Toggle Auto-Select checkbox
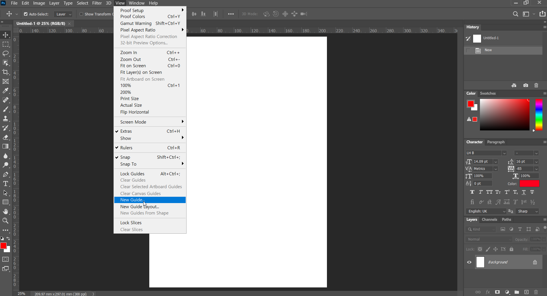This screenshot has width=547, height=296. (x=26, y=14)
